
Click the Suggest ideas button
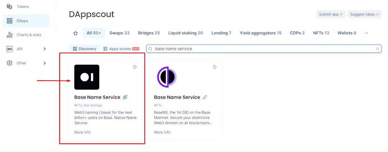[x=364, y=14]
